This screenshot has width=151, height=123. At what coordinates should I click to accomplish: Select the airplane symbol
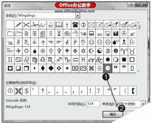click(18, 51)
